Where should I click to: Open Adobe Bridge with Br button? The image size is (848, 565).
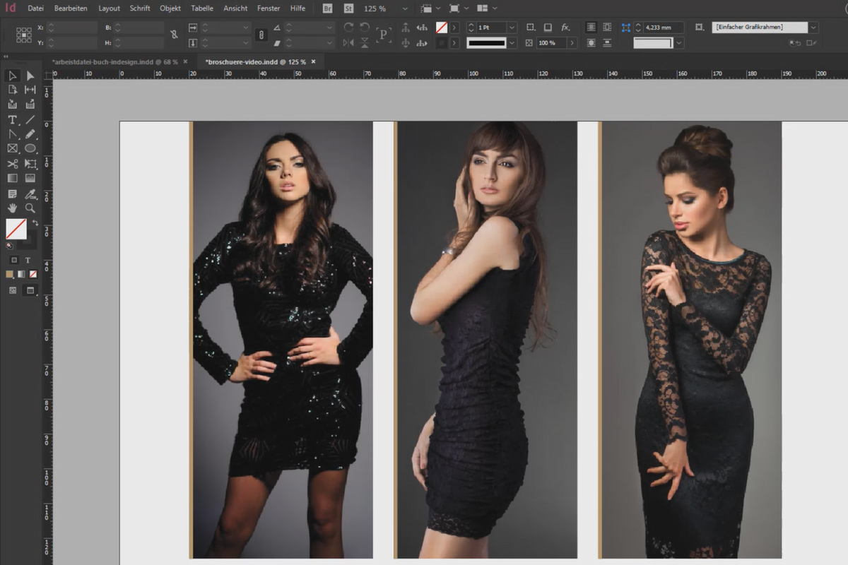pos(327,8)
